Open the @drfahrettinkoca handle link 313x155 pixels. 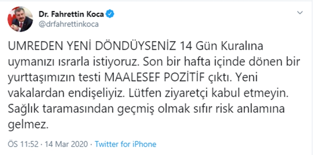(68, 24)
